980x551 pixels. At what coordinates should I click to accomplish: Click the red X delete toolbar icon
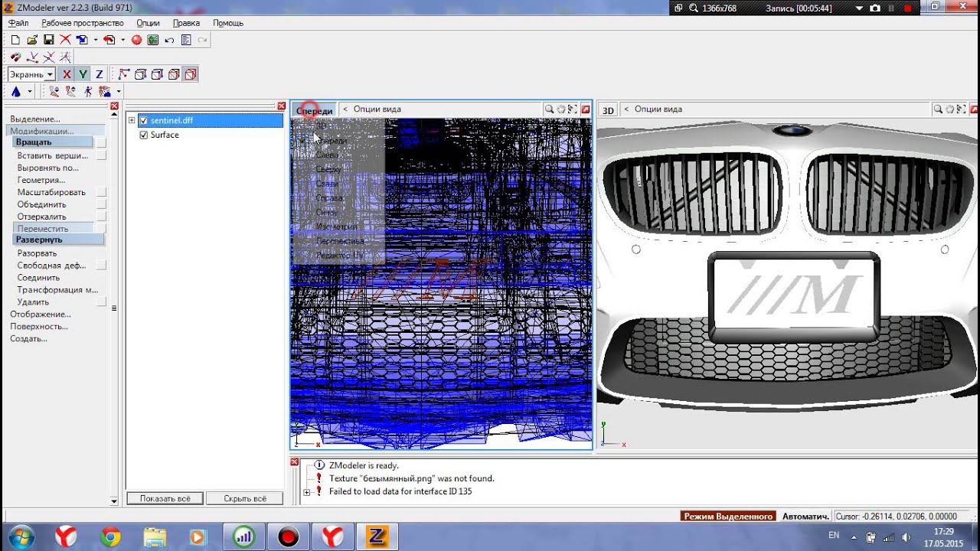tap(65, 40)
